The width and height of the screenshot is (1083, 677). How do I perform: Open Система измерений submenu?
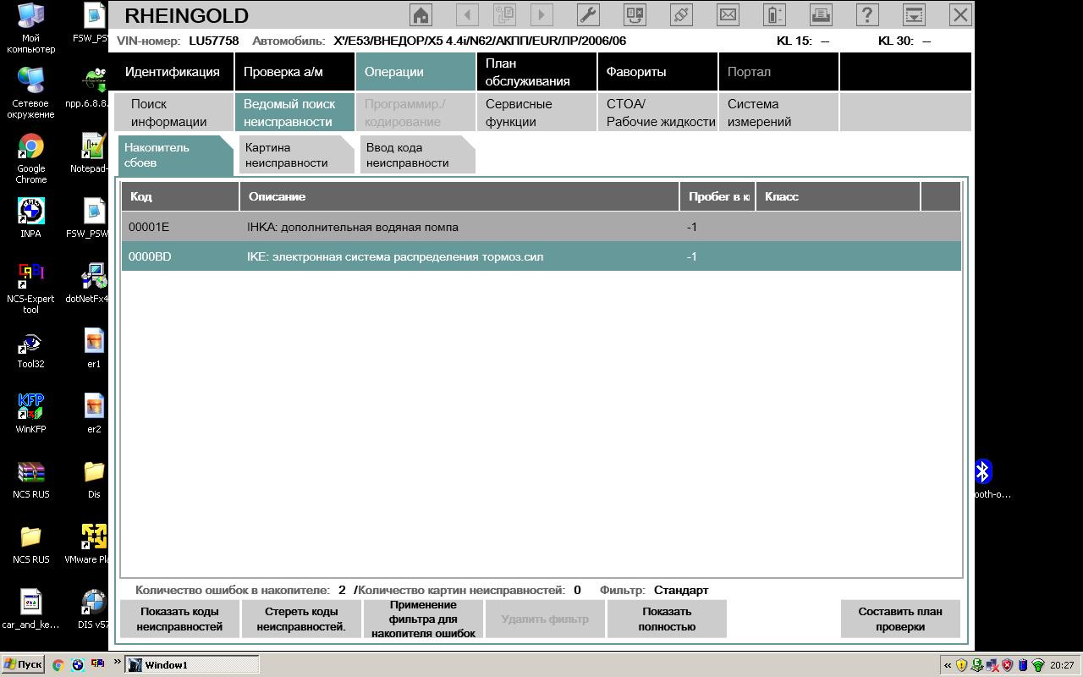(x=778, y=113)
